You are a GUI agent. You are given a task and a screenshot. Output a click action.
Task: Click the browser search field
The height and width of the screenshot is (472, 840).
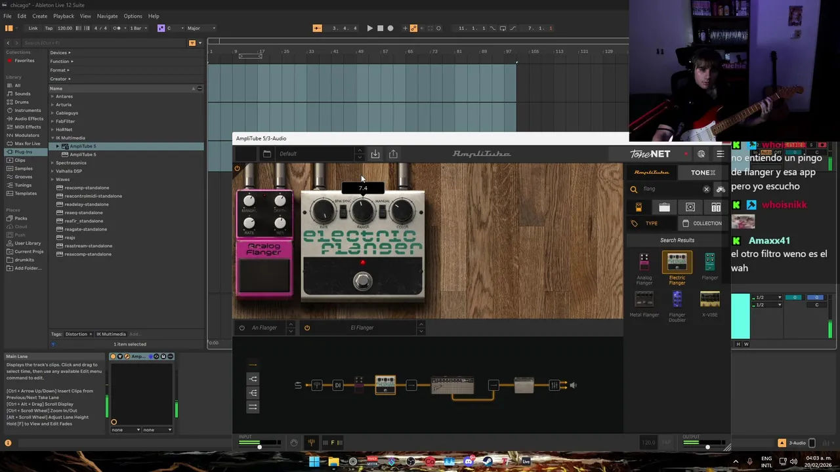(105, 43)
